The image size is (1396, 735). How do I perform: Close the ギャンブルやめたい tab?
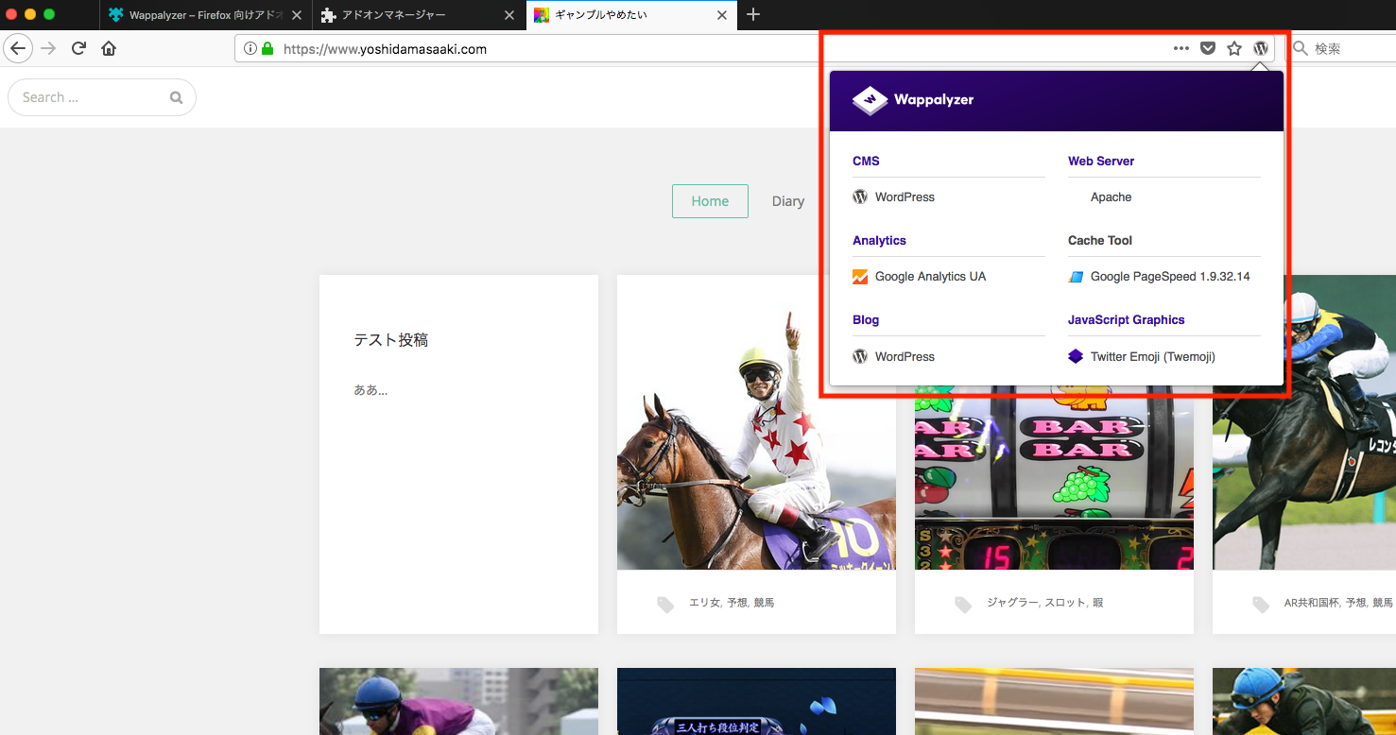723,15
